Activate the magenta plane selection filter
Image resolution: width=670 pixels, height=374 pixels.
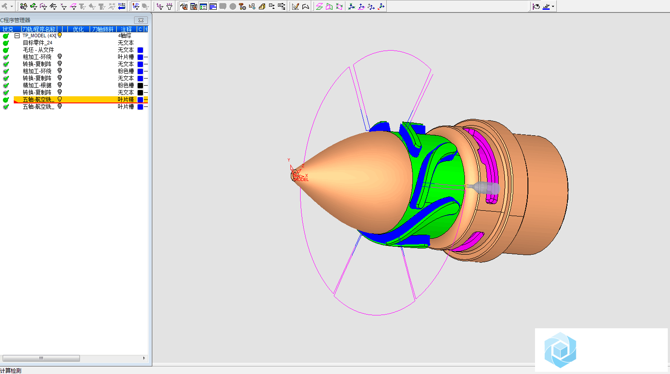pyautogui.click(x=73, y=6)
